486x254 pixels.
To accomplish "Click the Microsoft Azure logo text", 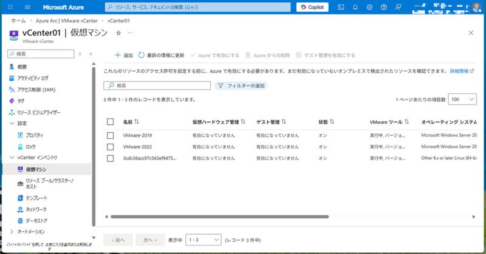I will pos(63,7).
